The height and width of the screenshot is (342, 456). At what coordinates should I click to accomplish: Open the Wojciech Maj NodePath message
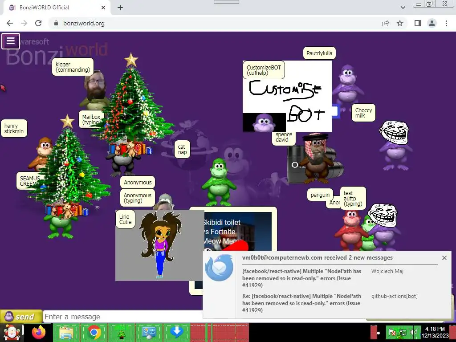[301, 278]
